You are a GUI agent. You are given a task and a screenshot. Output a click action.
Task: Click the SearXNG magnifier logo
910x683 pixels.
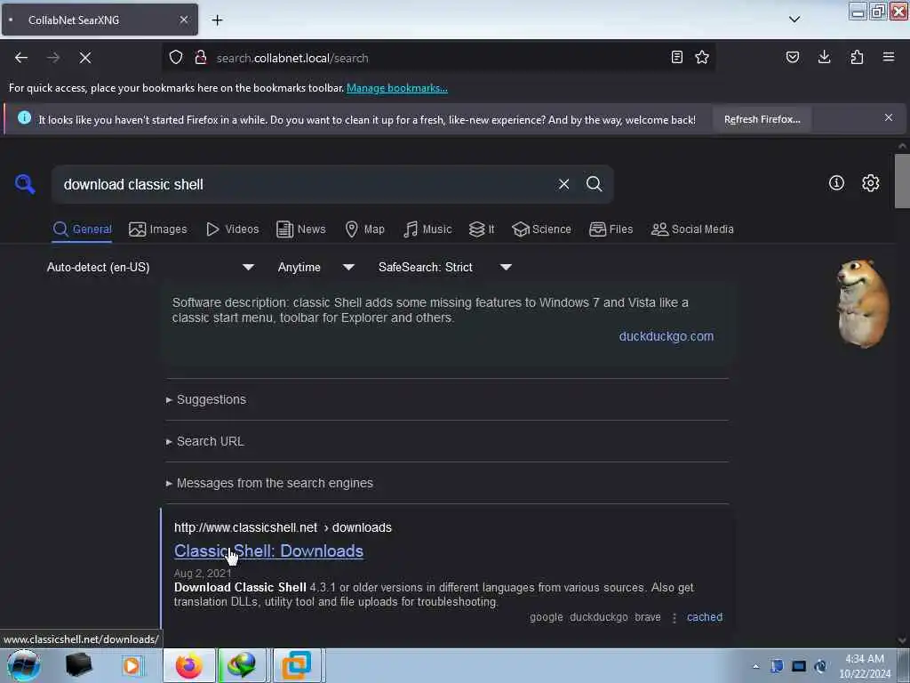25,184
